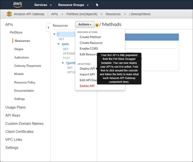Open Models in the sidebar

tap(19, 74)
